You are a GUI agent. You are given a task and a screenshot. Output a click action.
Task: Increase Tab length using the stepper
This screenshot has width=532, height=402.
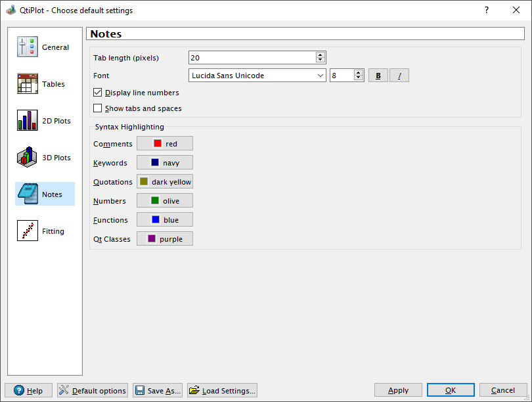click(x=321, y=55)
